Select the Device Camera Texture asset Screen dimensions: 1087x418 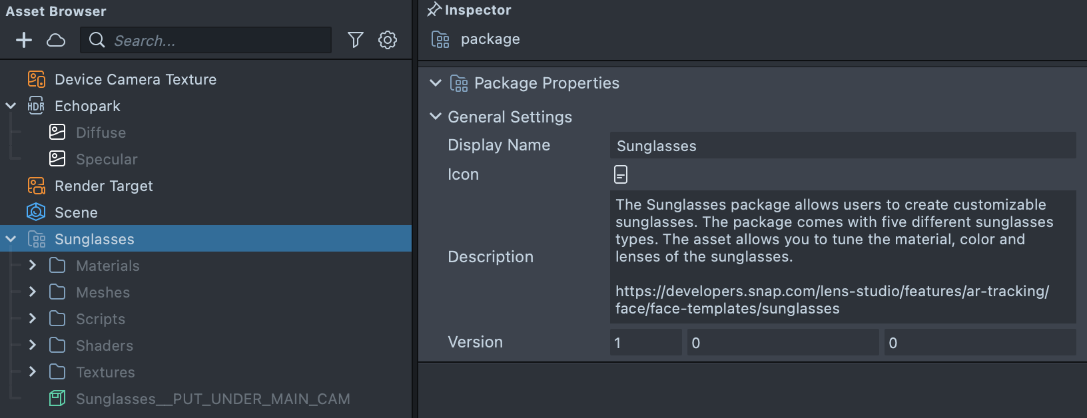click(x=135, y=79)
